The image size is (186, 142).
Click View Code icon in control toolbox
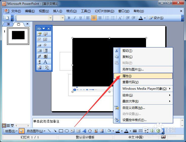[45, 34]
